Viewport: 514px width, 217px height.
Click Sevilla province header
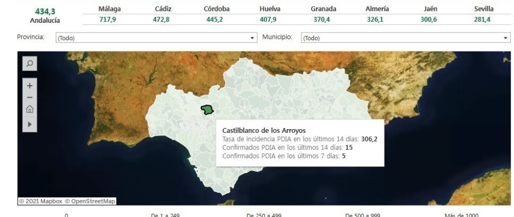(484, 9)
